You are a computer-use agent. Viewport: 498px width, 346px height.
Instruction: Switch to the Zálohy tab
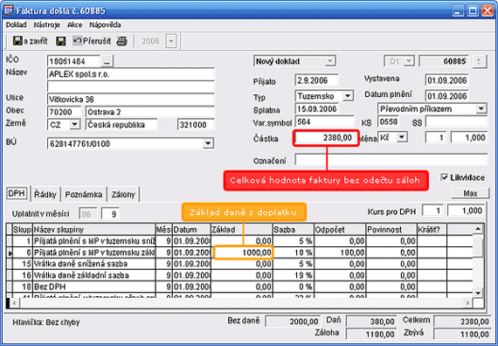coord(123,194)
